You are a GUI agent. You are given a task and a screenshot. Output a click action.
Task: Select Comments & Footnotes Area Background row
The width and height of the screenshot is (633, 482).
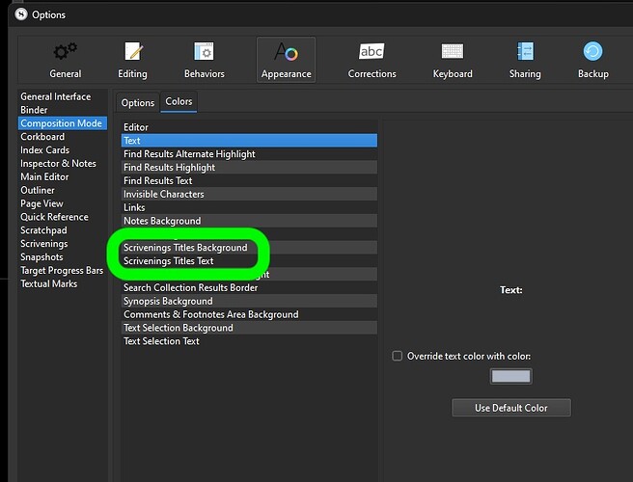click(x=249, y=314)
